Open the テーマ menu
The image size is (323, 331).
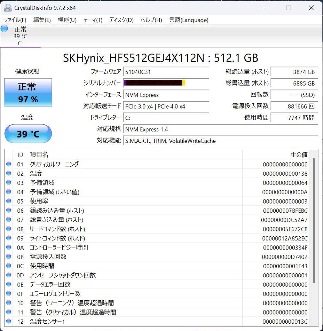[x=92, y=20]
